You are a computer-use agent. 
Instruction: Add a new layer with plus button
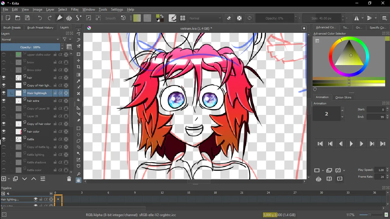4,179
